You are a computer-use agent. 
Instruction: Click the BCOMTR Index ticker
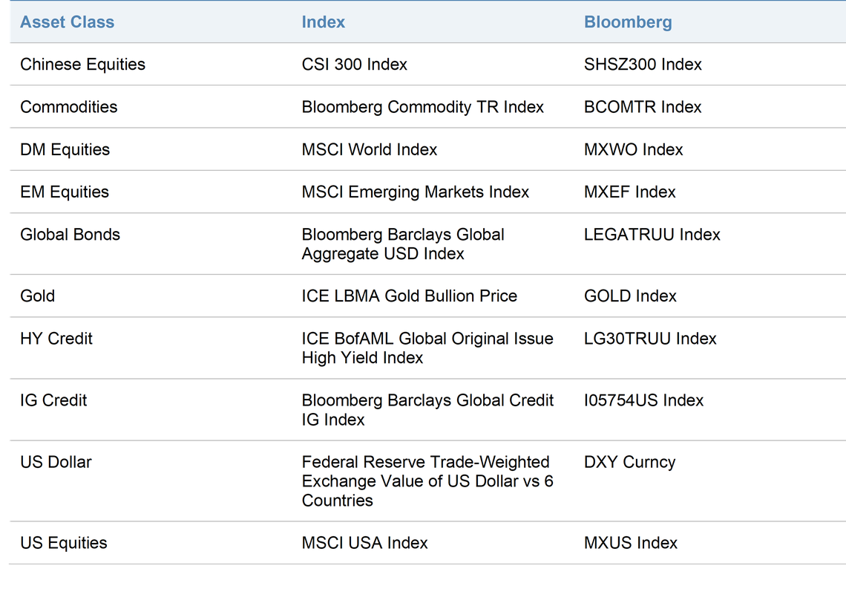(x=643, y=107)
